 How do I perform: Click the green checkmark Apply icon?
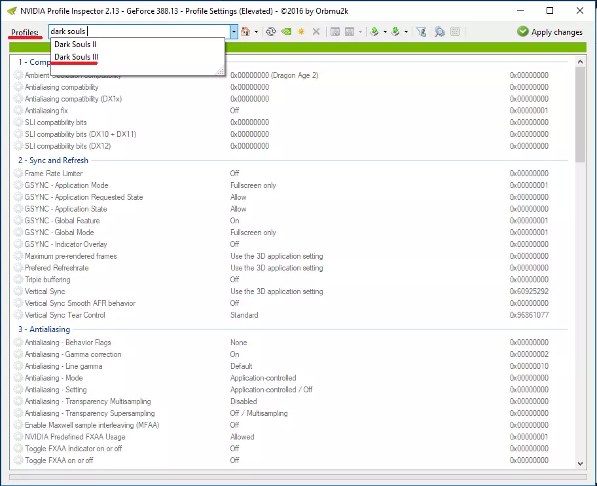click(523, 31)
